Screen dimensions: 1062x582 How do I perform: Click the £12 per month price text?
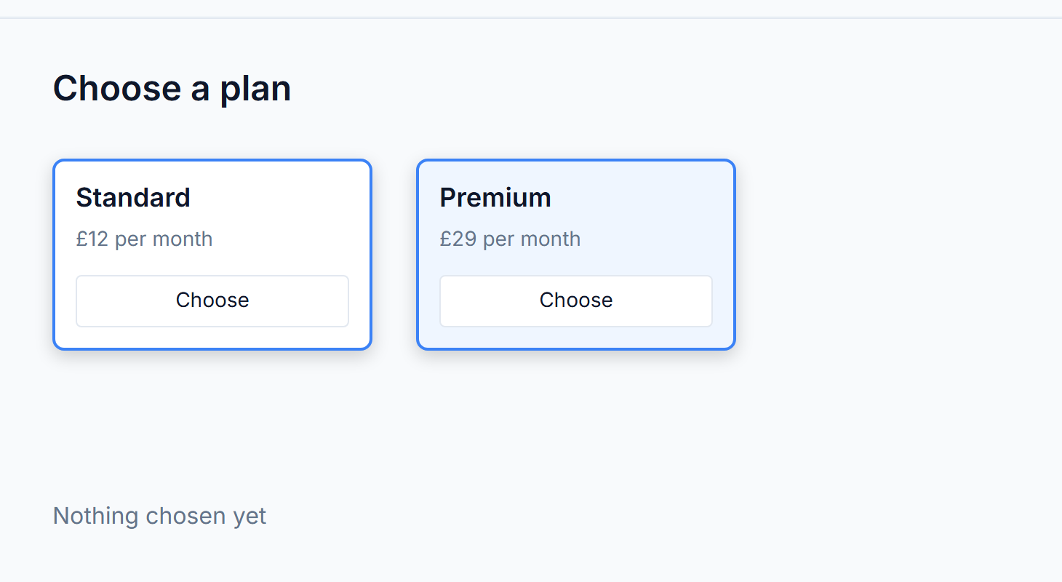(x=144, y=239)
